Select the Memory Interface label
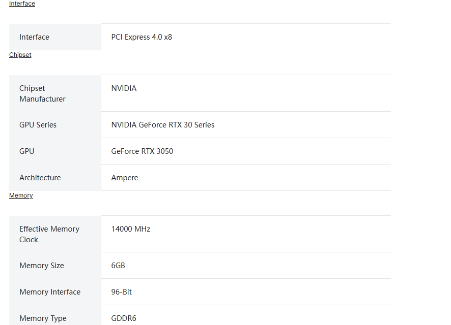 pyautogui.click(x=50, y=292)
